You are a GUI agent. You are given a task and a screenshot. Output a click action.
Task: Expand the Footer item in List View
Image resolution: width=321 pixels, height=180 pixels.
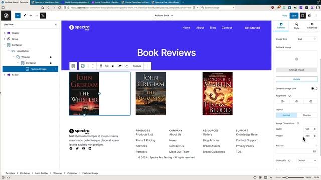(x=5, y=75)
